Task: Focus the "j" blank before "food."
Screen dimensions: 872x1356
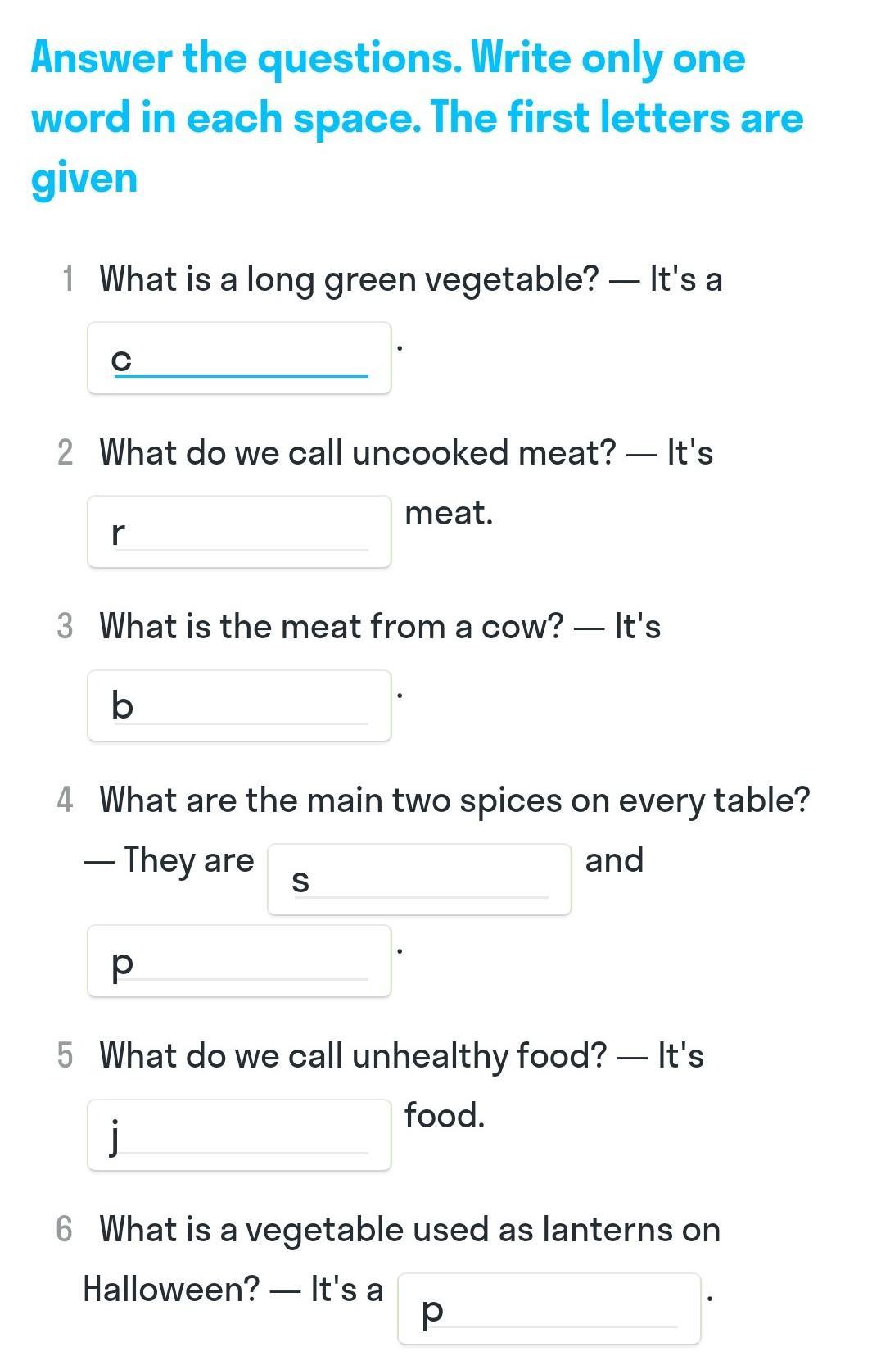Action: (239, 1135)
